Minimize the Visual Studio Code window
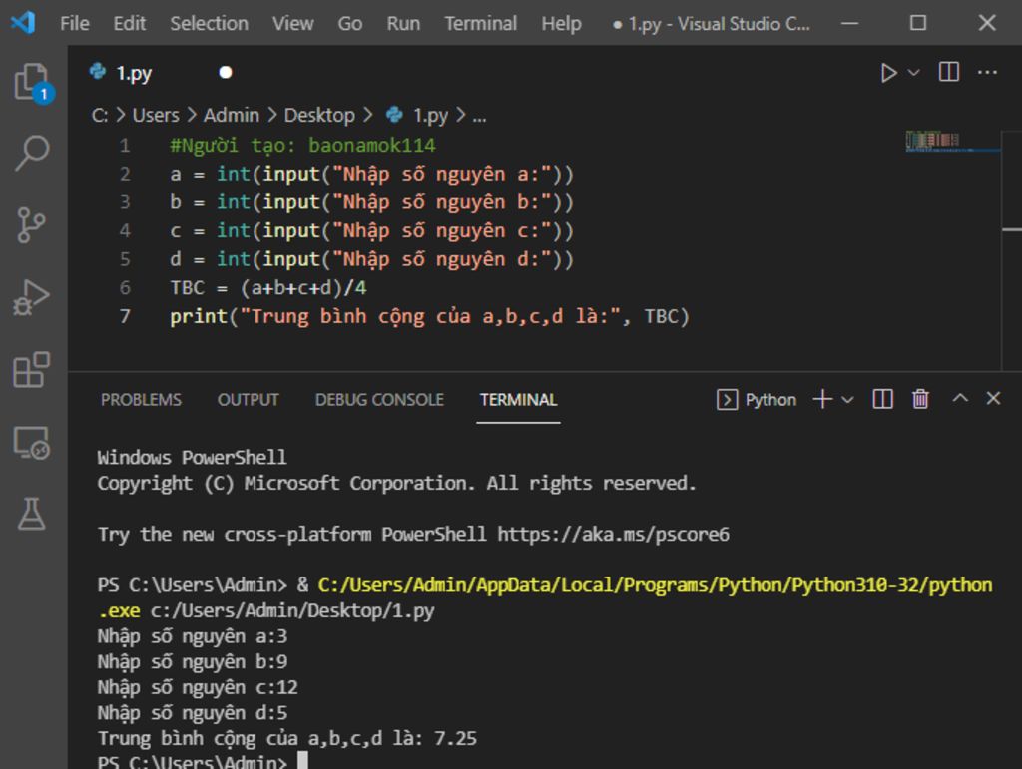Image resolution: width=1022 pixels, height=769 pixels. coord(850,24)
